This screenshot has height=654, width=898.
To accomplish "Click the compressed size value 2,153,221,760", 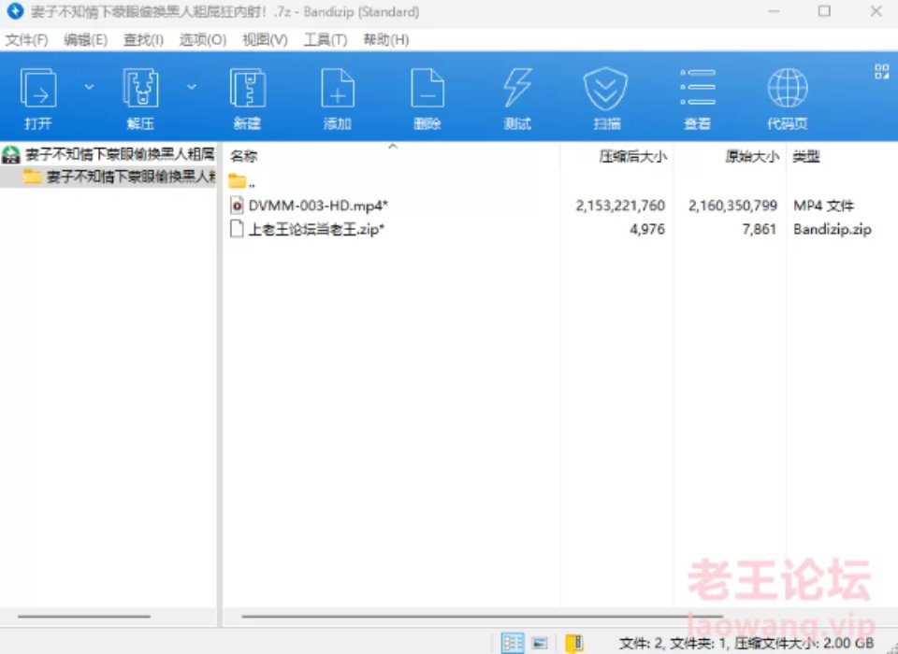I will click(620, 206).
